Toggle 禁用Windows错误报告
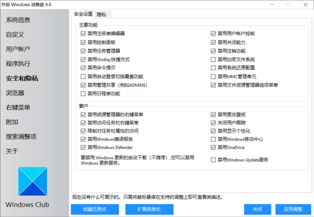The image size is (314, 217). [x=83, y=139]
